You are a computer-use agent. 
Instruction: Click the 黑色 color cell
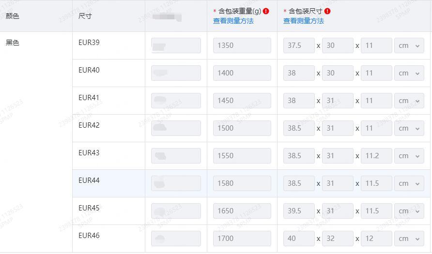click(x=13, y=43)
